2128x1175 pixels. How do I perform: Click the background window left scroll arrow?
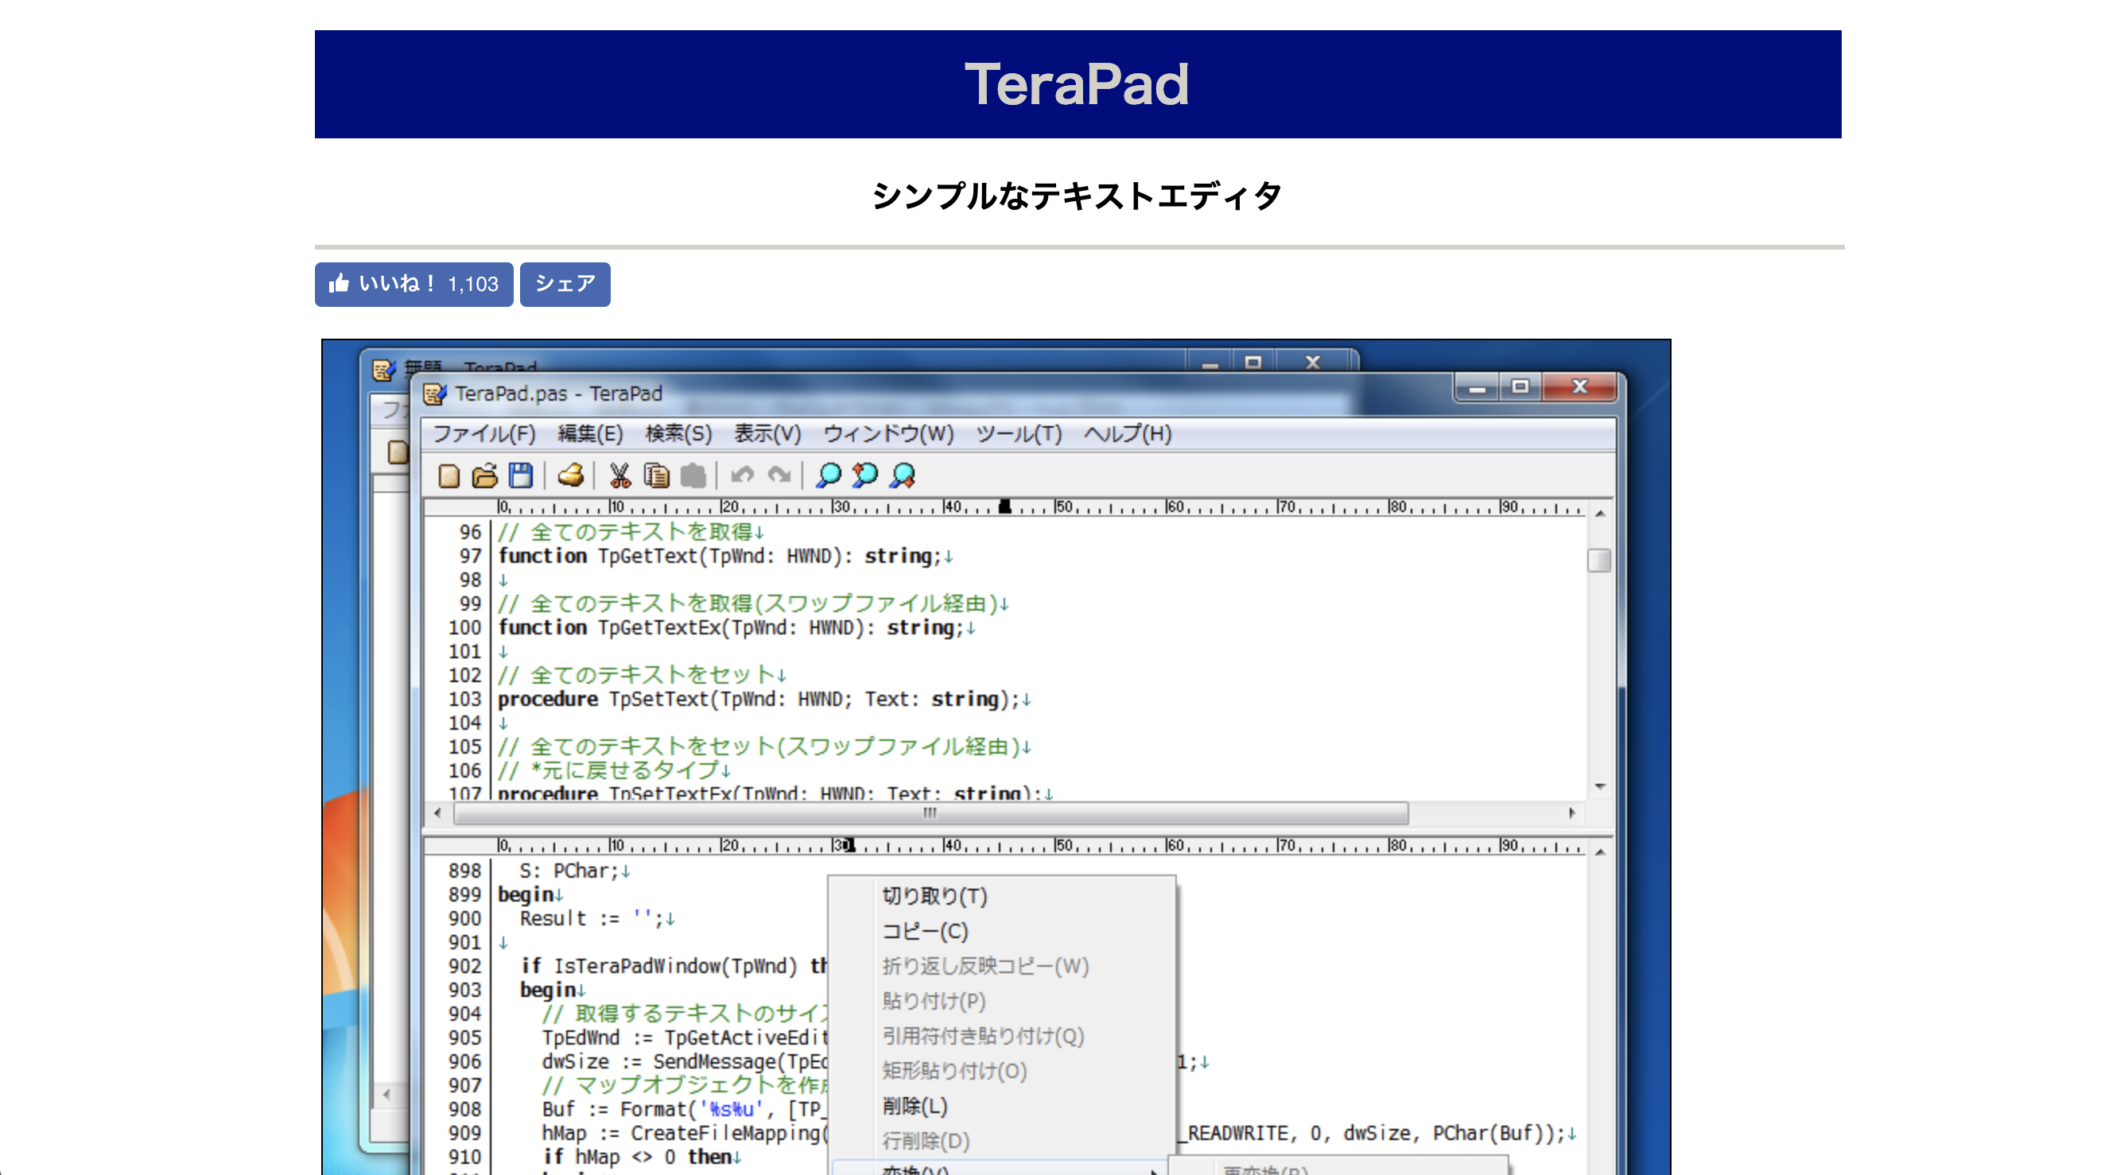tap(386, 1095)
